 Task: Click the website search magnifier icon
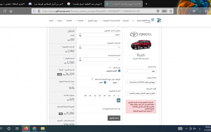pyautogui.click(x=133, y=21)
